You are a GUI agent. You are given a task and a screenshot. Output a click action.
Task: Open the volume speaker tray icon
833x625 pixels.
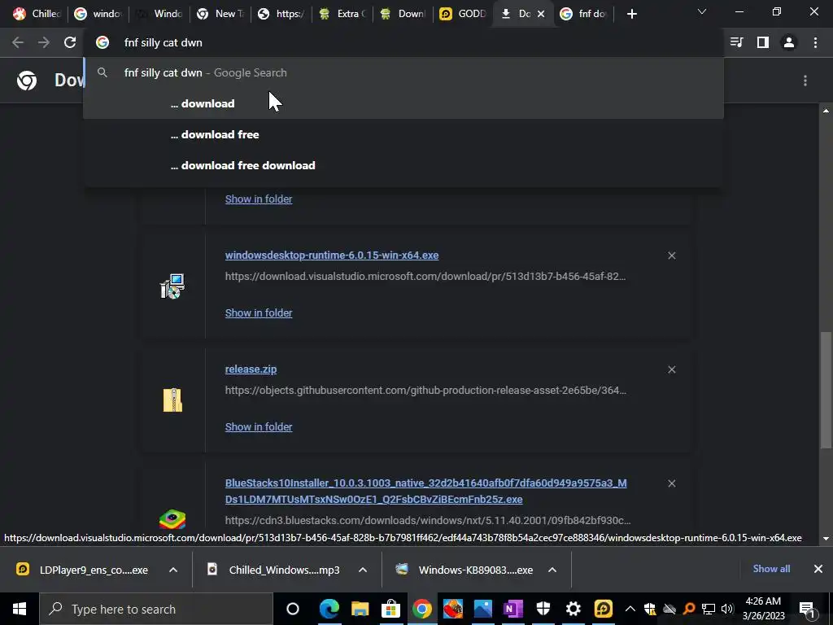(x=727, y=609)
